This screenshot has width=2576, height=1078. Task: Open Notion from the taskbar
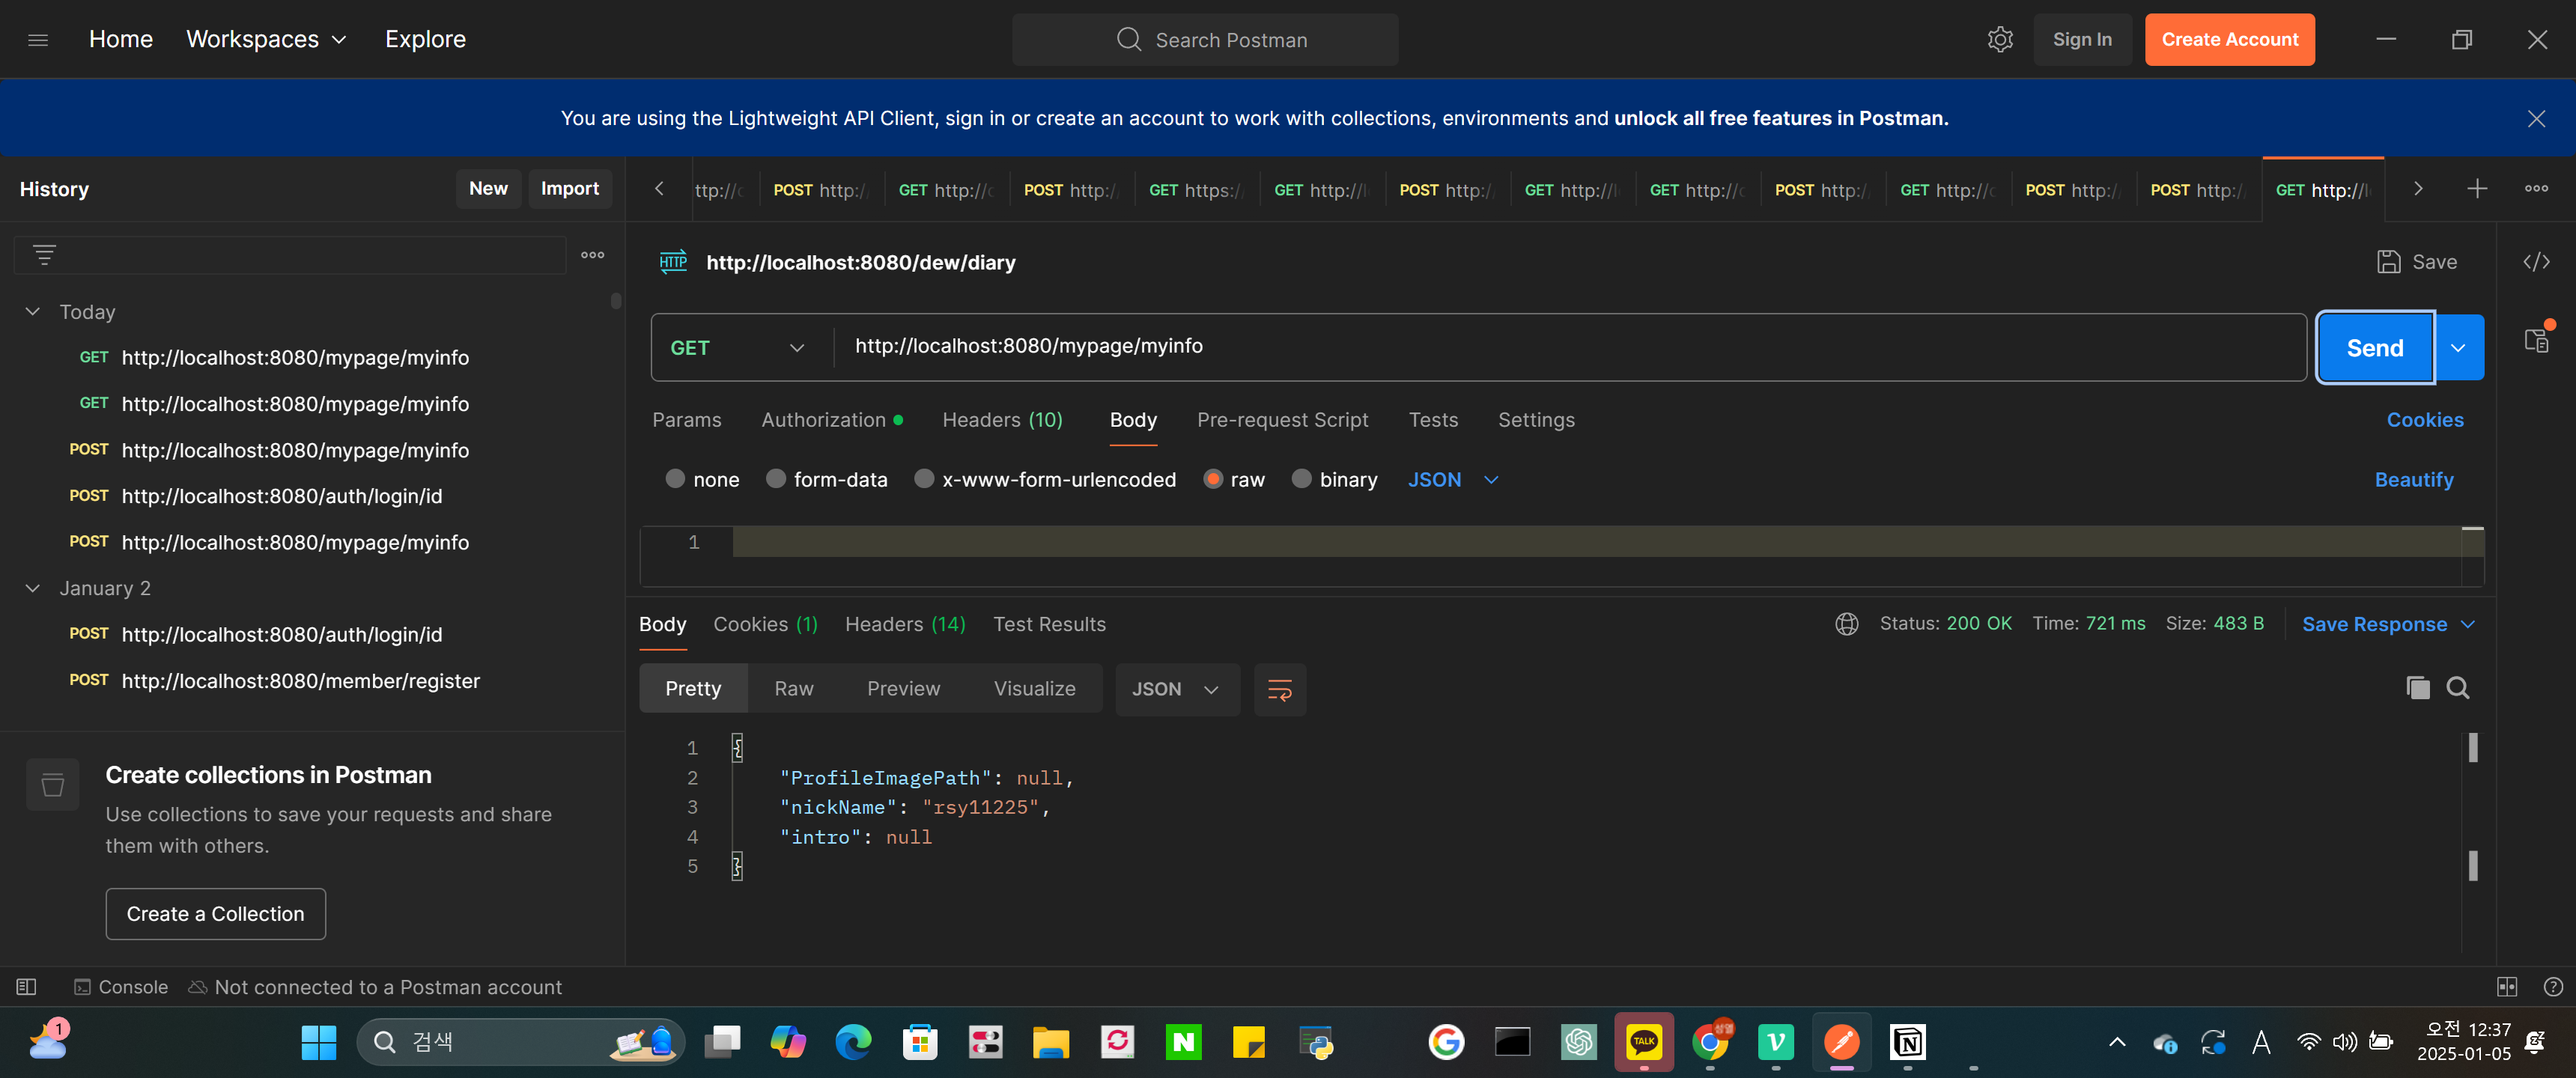click(1907, 1042)
